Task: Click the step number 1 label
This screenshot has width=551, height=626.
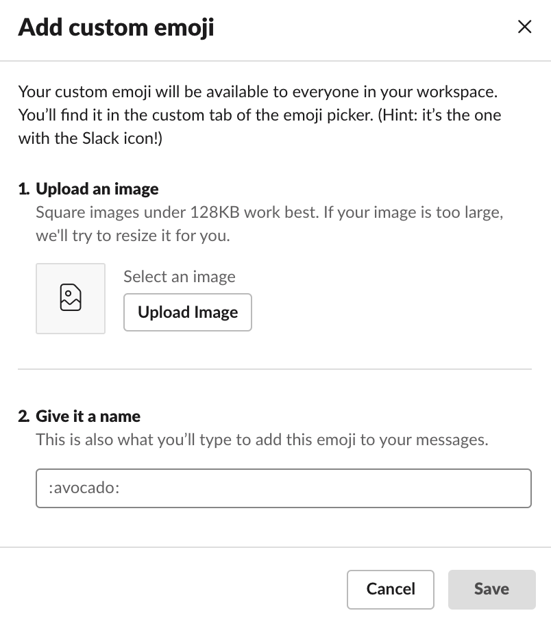Action: 23,189
